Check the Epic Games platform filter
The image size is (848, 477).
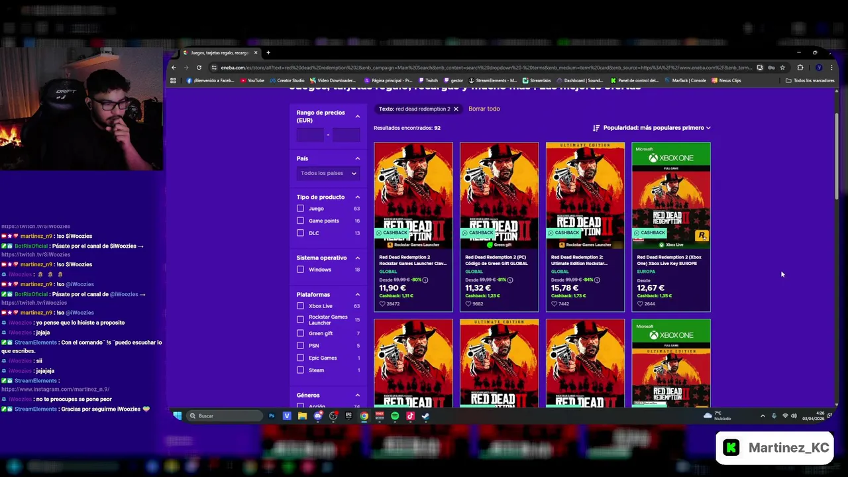pyautogui.click(x=301, y=358)
